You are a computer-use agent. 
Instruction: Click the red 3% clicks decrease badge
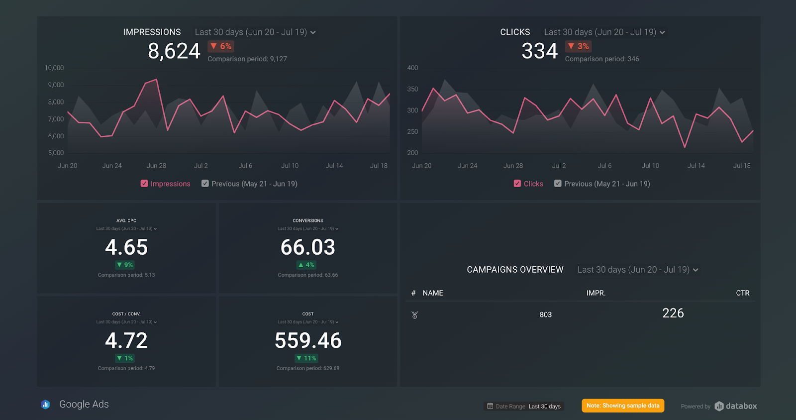578,46
